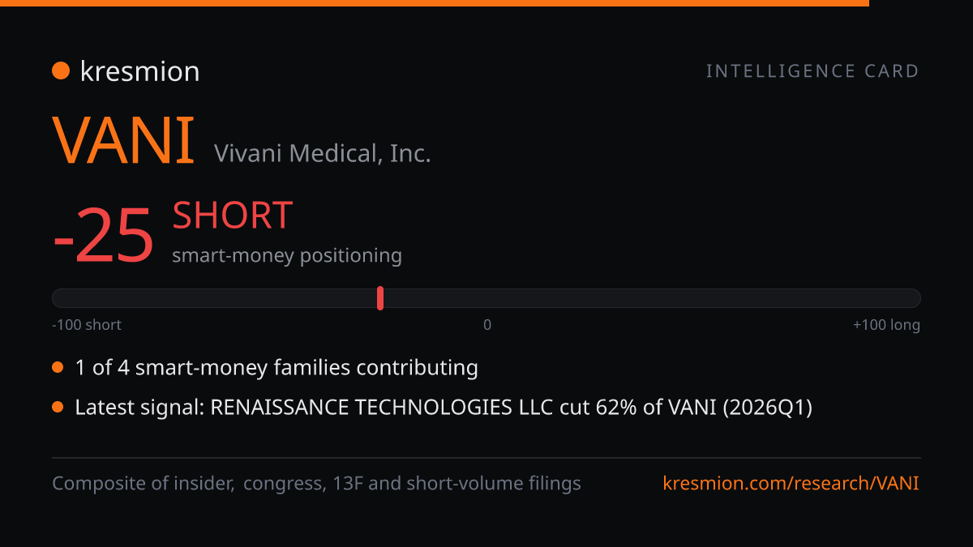
Task: Open the kresmion.com/research/VANI link
Action: tap(791, 484)
